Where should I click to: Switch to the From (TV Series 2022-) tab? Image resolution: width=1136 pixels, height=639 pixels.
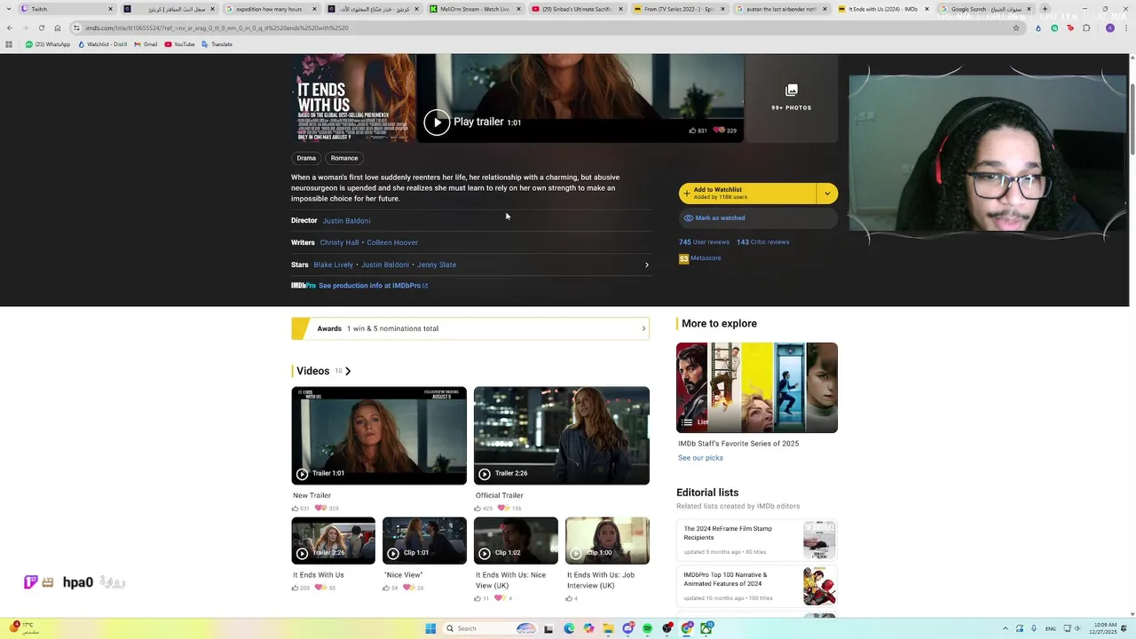pyautogui.click(x=679, y=9)
